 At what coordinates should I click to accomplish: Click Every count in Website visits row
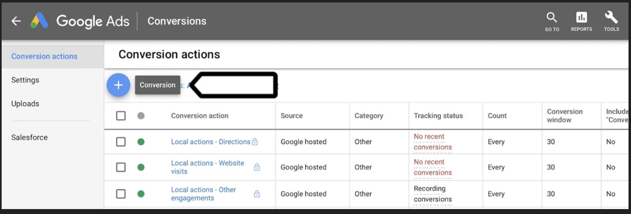pyautogui.click(x=496, y=167)
